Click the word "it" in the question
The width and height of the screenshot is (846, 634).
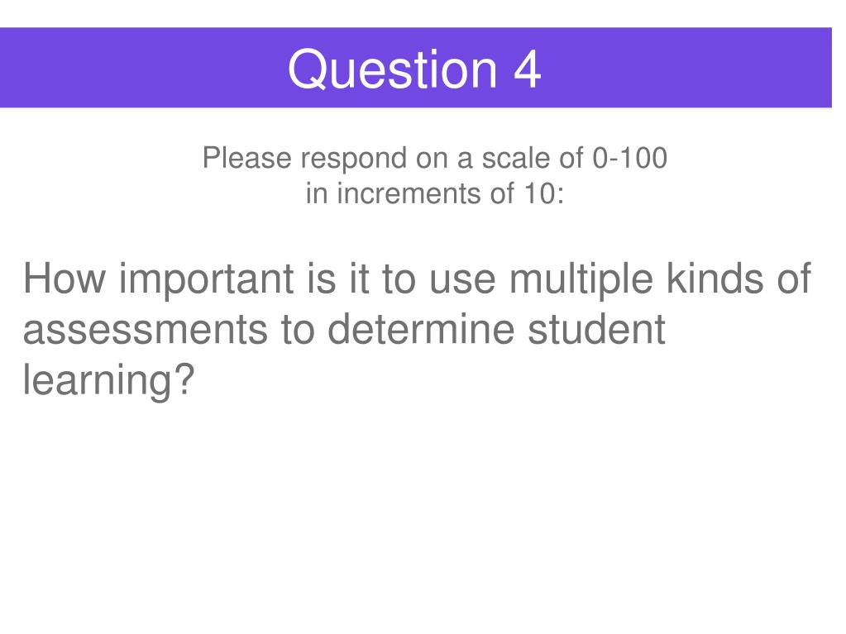(359, 279)
